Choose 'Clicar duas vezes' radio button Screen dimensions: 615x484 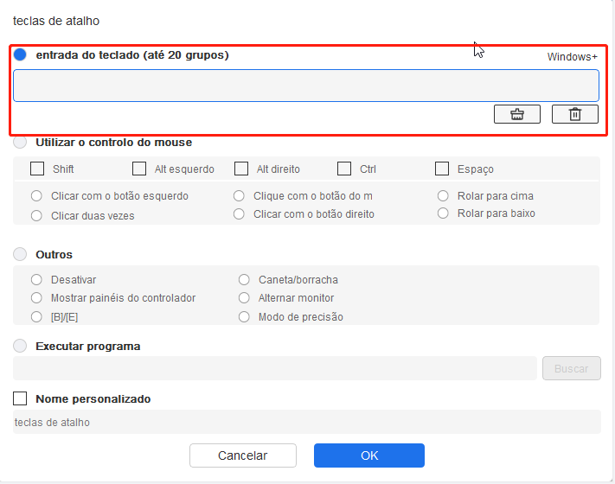(36, 215)
